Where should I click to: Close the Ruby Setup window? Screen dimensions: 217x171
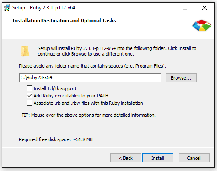pos(205,8)
